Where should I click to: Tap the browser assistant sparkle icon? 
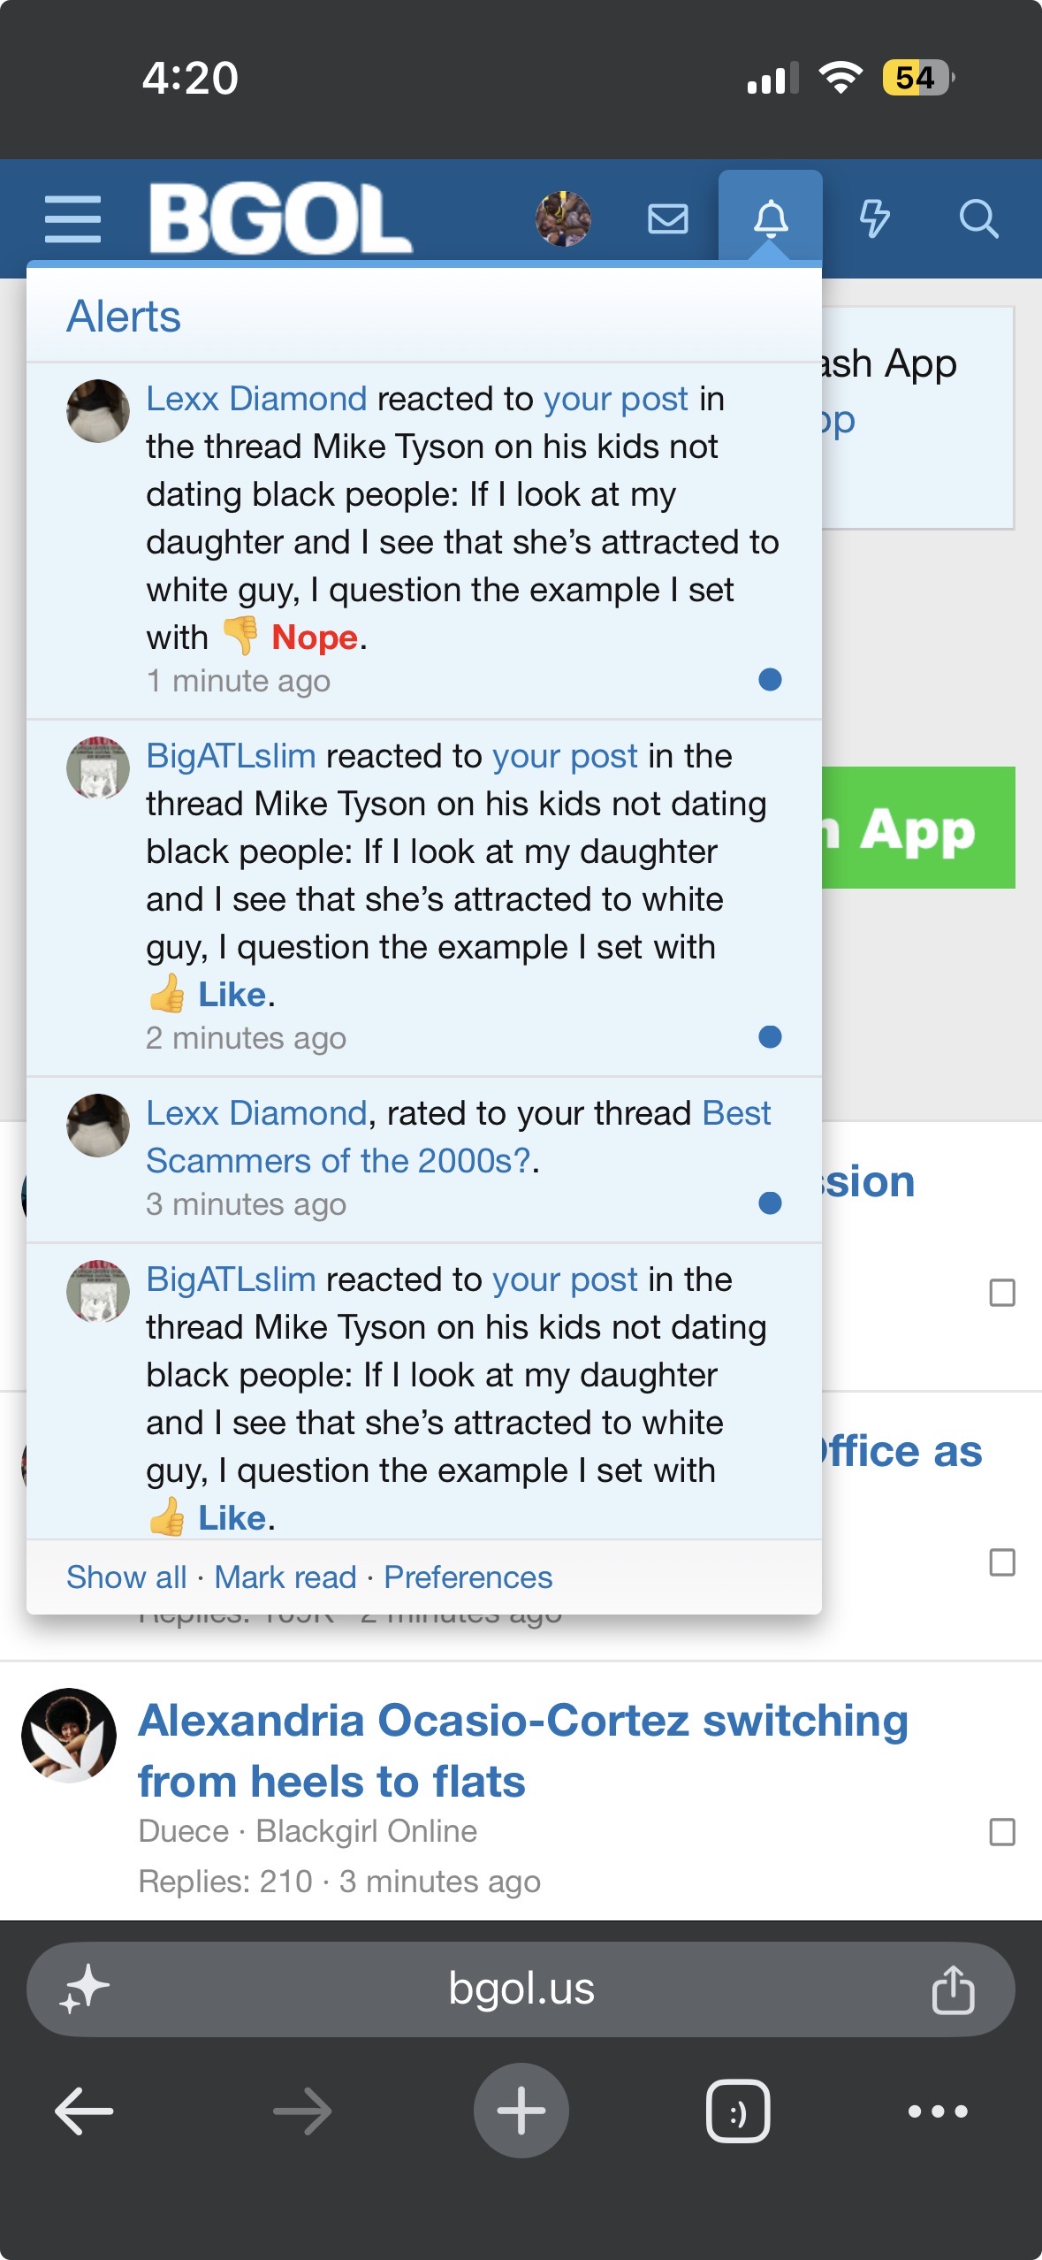pyautogui.click(x=84, y=1989)
